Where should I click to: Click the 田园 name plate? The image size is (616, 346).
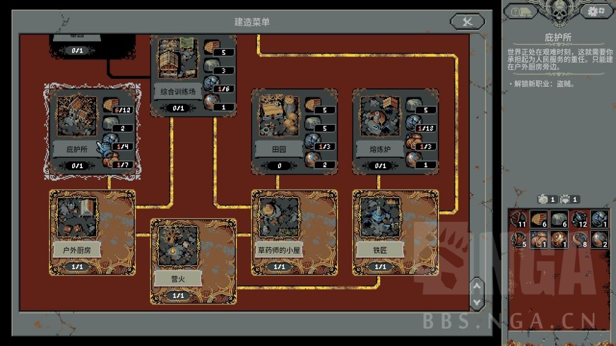click(279, 150)
